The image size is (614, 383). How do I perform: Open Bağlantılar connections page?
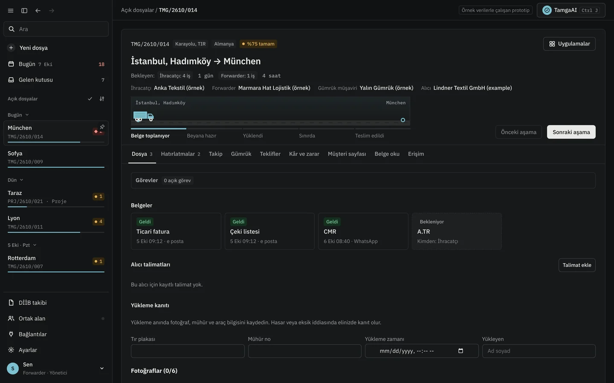[56, 334]
